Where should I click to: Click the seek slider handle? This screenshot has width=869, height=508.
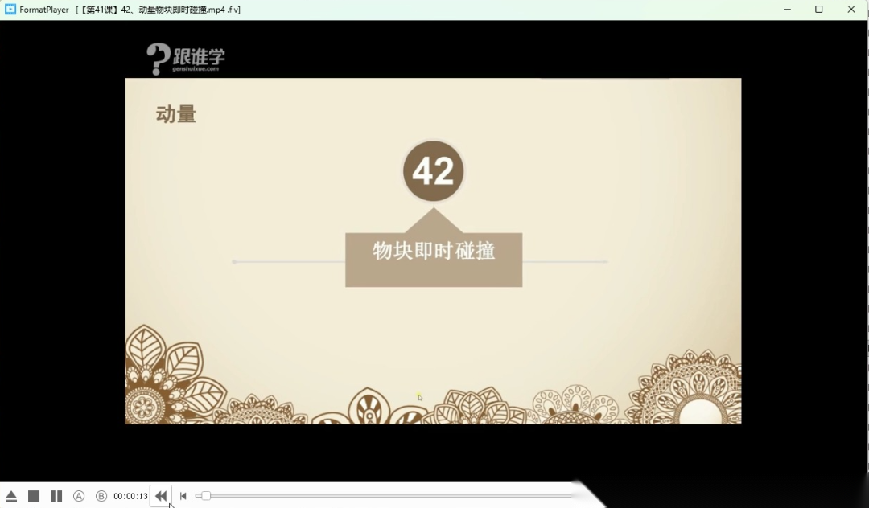click(x=205, y=496)
